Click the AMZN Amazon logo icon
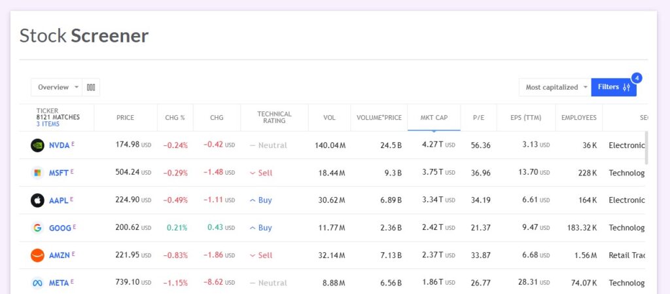 tap(37, 255)
